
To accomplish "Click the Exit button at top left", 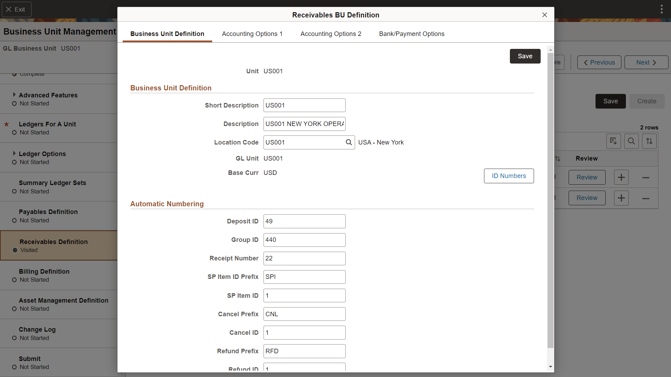I will (16, 9).
